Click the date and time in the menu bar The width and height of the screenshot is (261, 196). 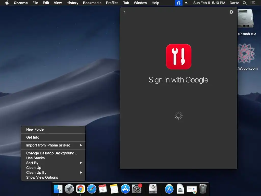[209, 3]
